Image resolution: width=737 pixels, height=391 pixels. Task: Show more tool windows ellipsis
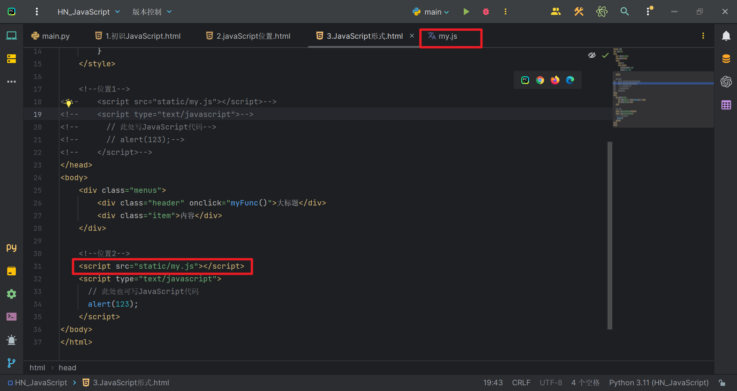pyautogui.click(x=12, y=82)
